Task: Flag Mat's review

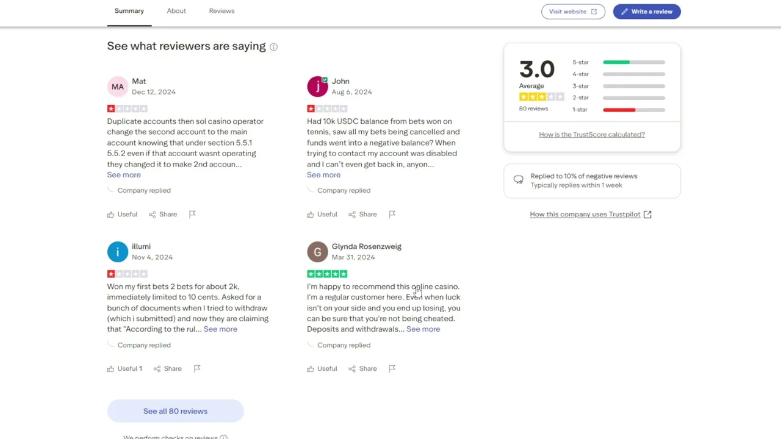Action: [192, 214]
